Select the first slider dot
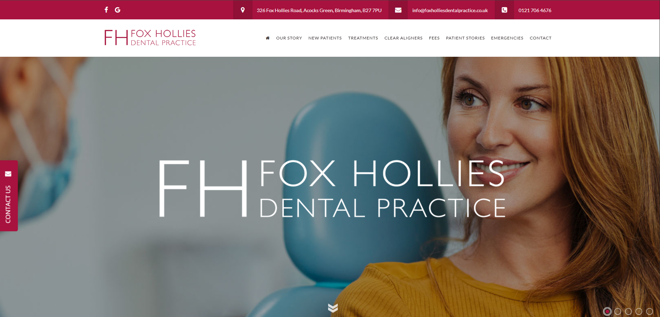Image resolution: width=660 pixels, height=317 pixels. click(x=607, y=311)
